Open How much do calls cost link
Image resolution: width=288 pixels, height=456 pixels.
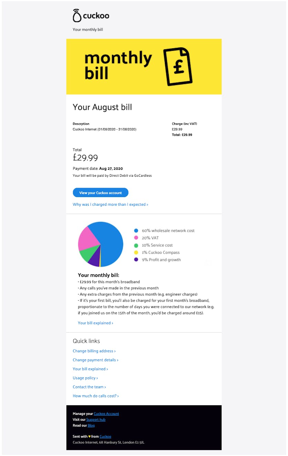(96, 396)
